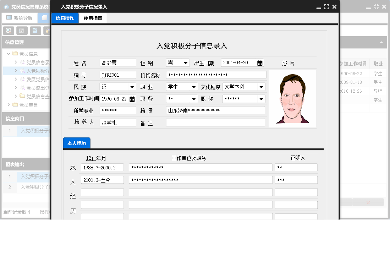The width and height of the screenshot is (390, 261).
Task: Click the 姓名 input field
Action: (118, 63)
